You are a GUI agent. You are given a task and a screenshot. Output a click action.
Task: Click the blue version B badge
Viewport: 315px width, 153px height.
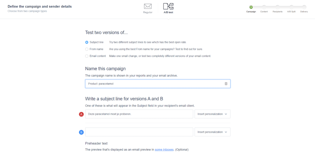click(x=81, y=132)
